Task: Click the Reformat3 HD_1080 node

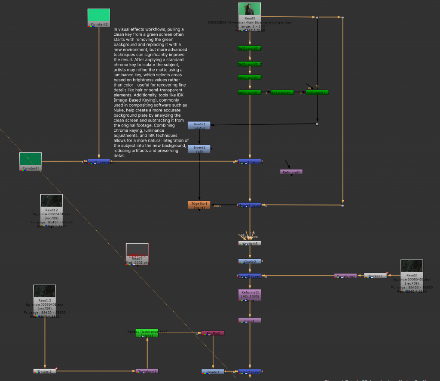Action: [x=250, y=294]
